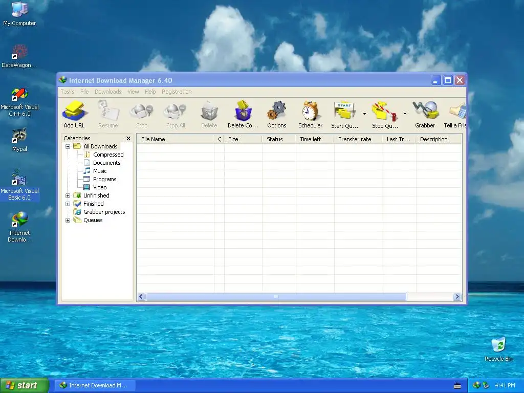Expand the Finished tree node
Image resolution: width=524 pixels, height=393 pixels.
tap(68, 204)
